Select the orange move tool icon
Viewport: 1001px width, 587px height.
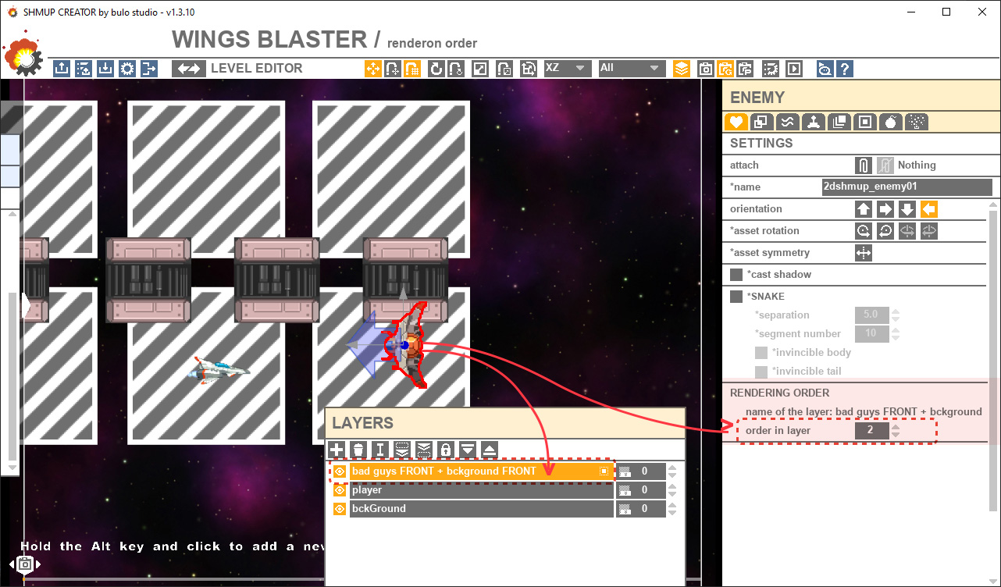tap(373, 69)
